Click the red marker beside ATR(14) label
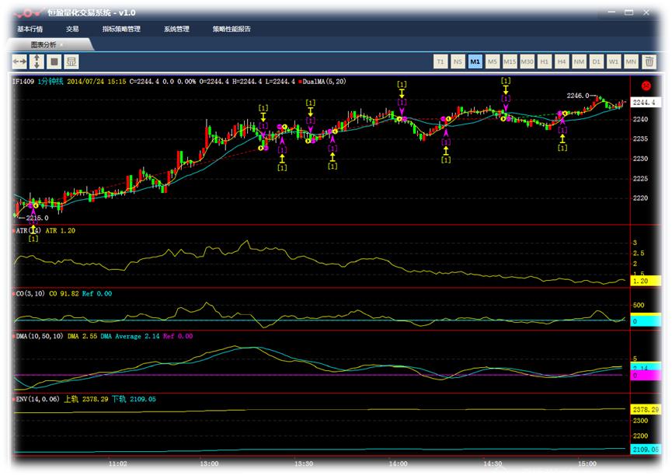 [x=13, y=231]
